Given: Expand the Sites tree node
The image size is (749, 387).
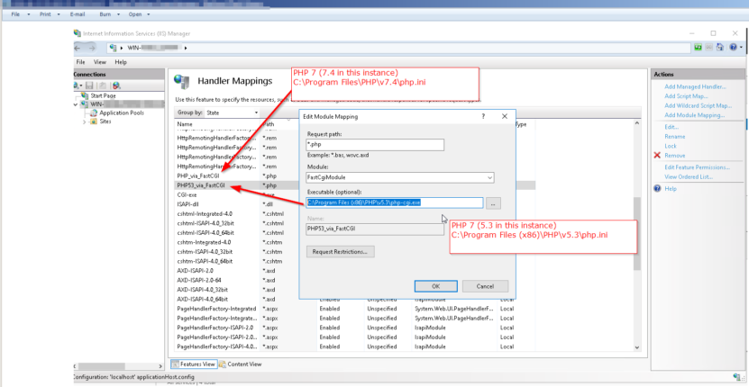Looking at the screenshot, I should [84, 121].
